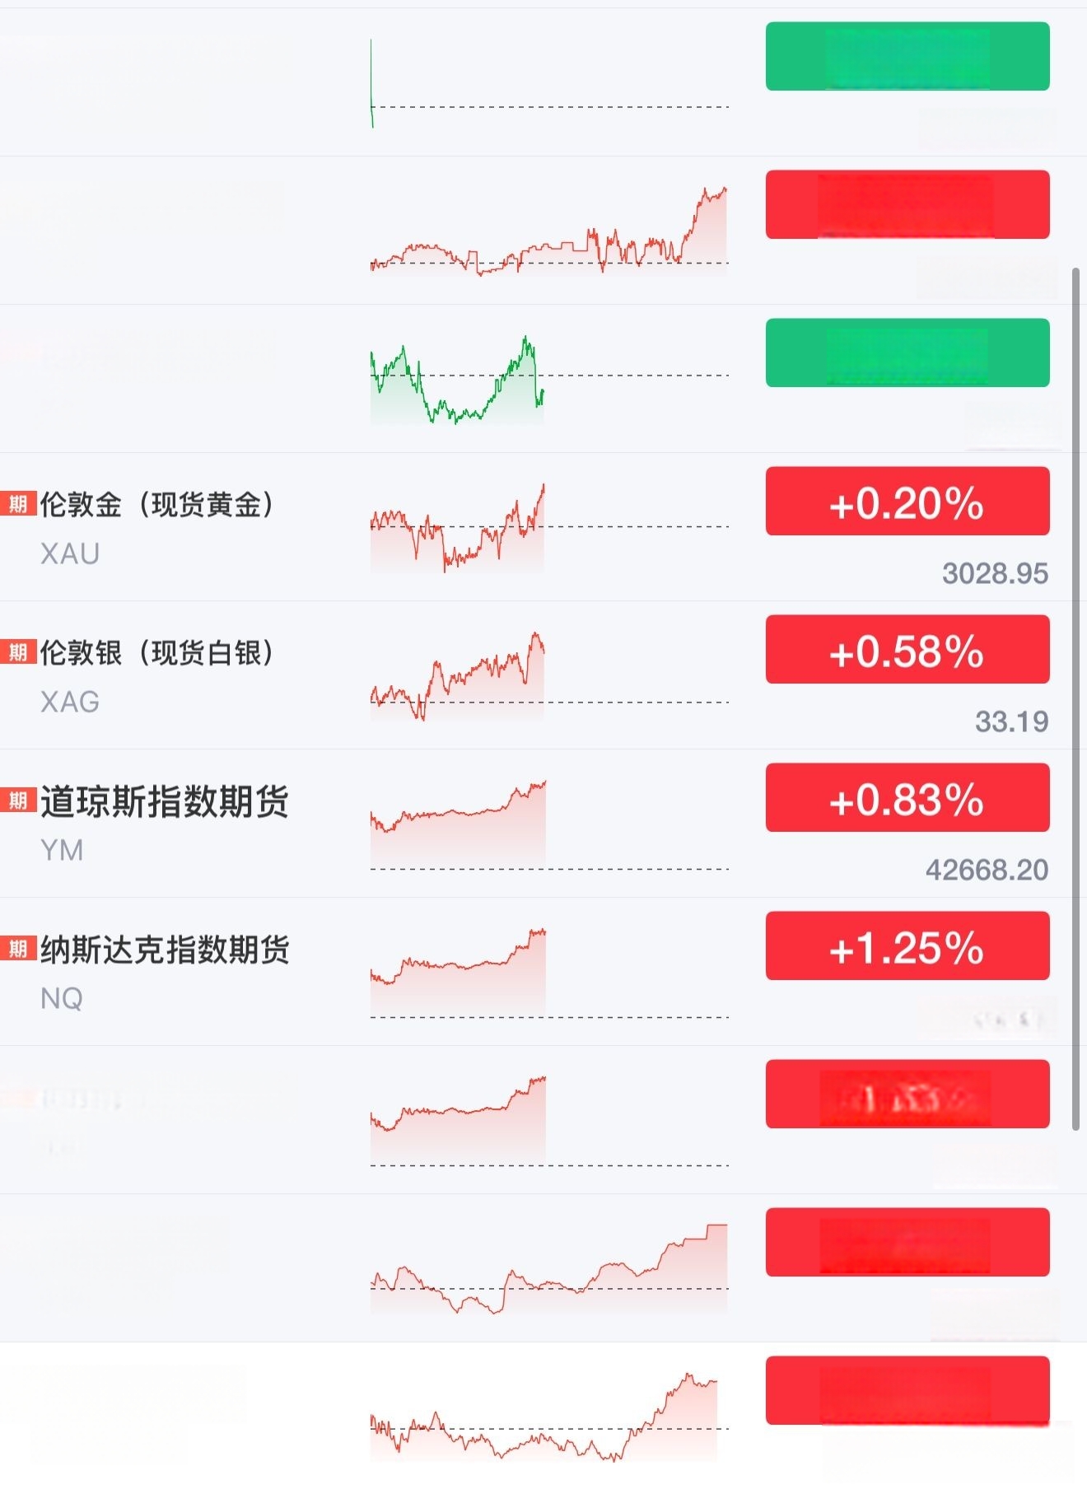This screenshot has width=1087, height=1489.
Task: Click the 期 badge beside 纳斯达克指数期货
Action: tap(18, 948)
